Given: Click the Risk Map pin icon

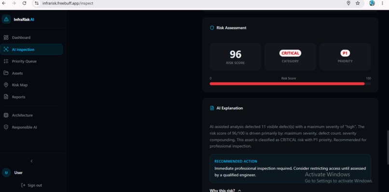Looking at the screenshot, I should pos(6,85).
